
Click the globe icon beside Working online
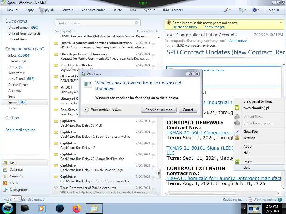coord(280,200)
